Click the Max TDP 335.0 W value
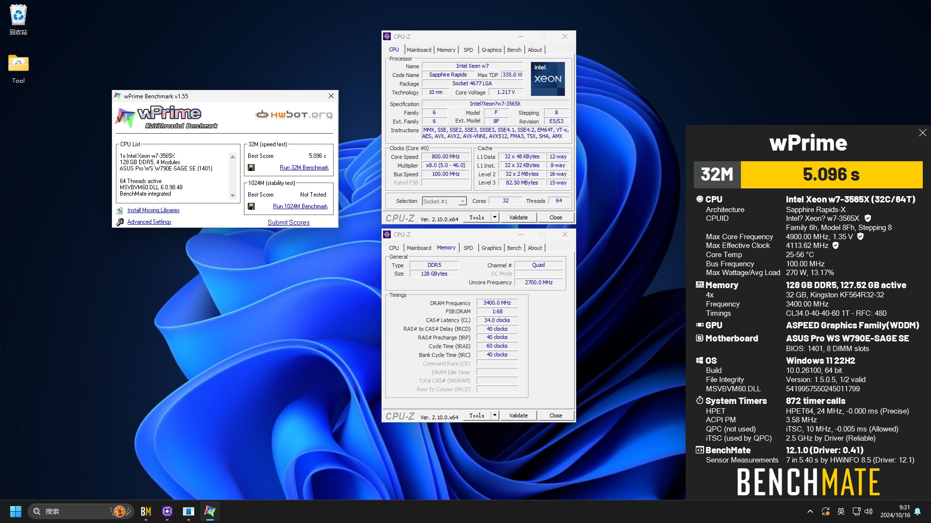Image resolution: width=931 pixels, height=523 pixels. tap(512, 75)
